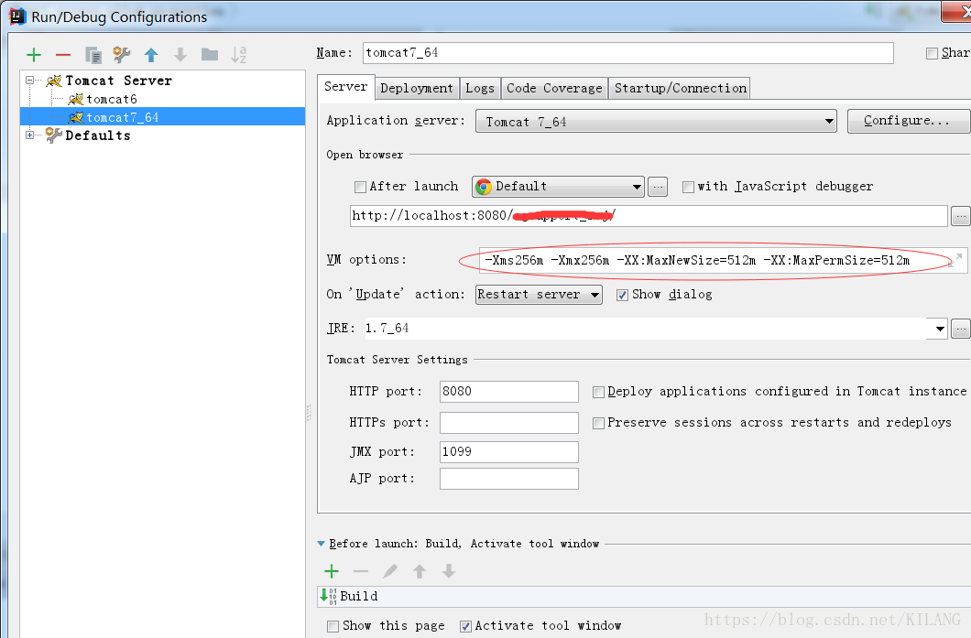
Task: Copy the selected configuration
Action: click(93, 55)
